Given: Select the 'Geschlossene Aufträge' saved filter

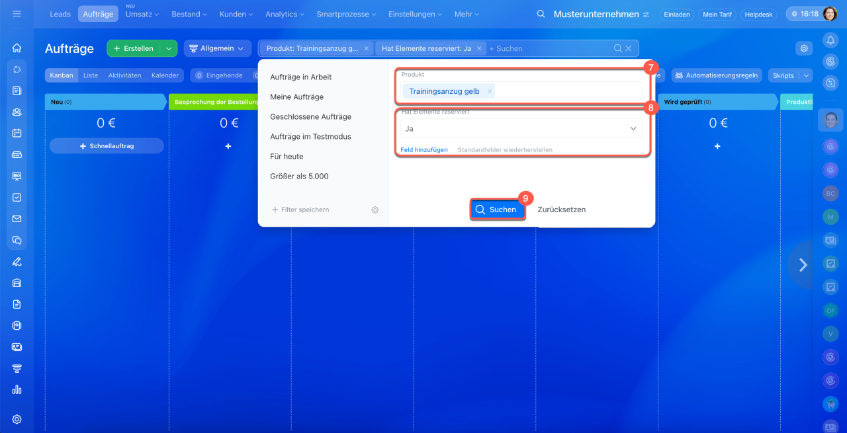Looking at the screenshot, I should [310, 117].
